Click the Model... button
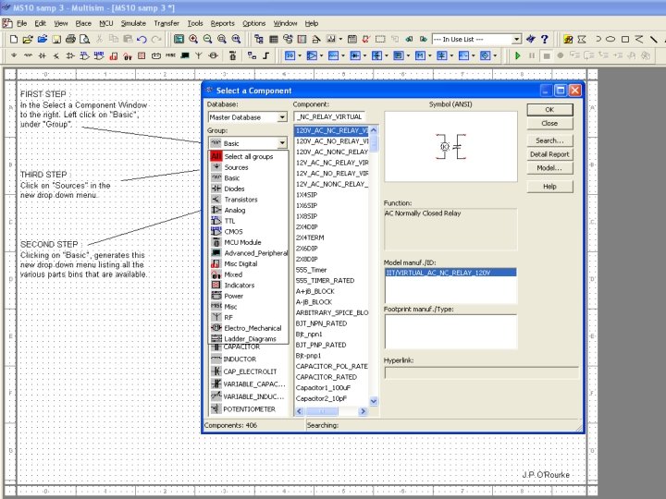Screen dimensions: 666x499 (549, 168)
